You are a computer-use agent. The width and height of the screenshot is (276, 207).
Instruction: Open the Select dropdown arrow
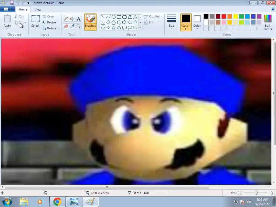35,29
